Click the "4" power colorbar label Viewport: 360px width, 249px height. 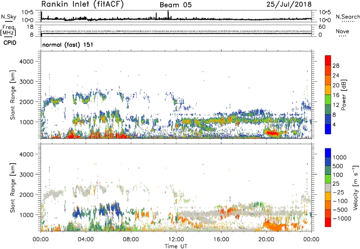[x=334, y=124]
